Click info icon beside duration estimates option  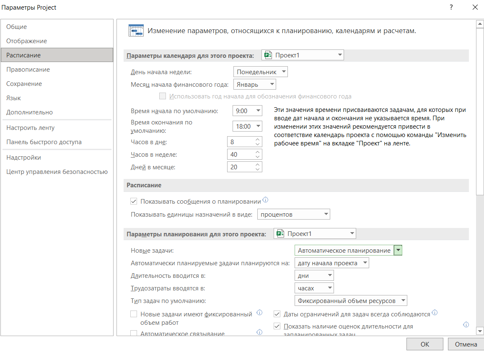click(x=466, y=324)
